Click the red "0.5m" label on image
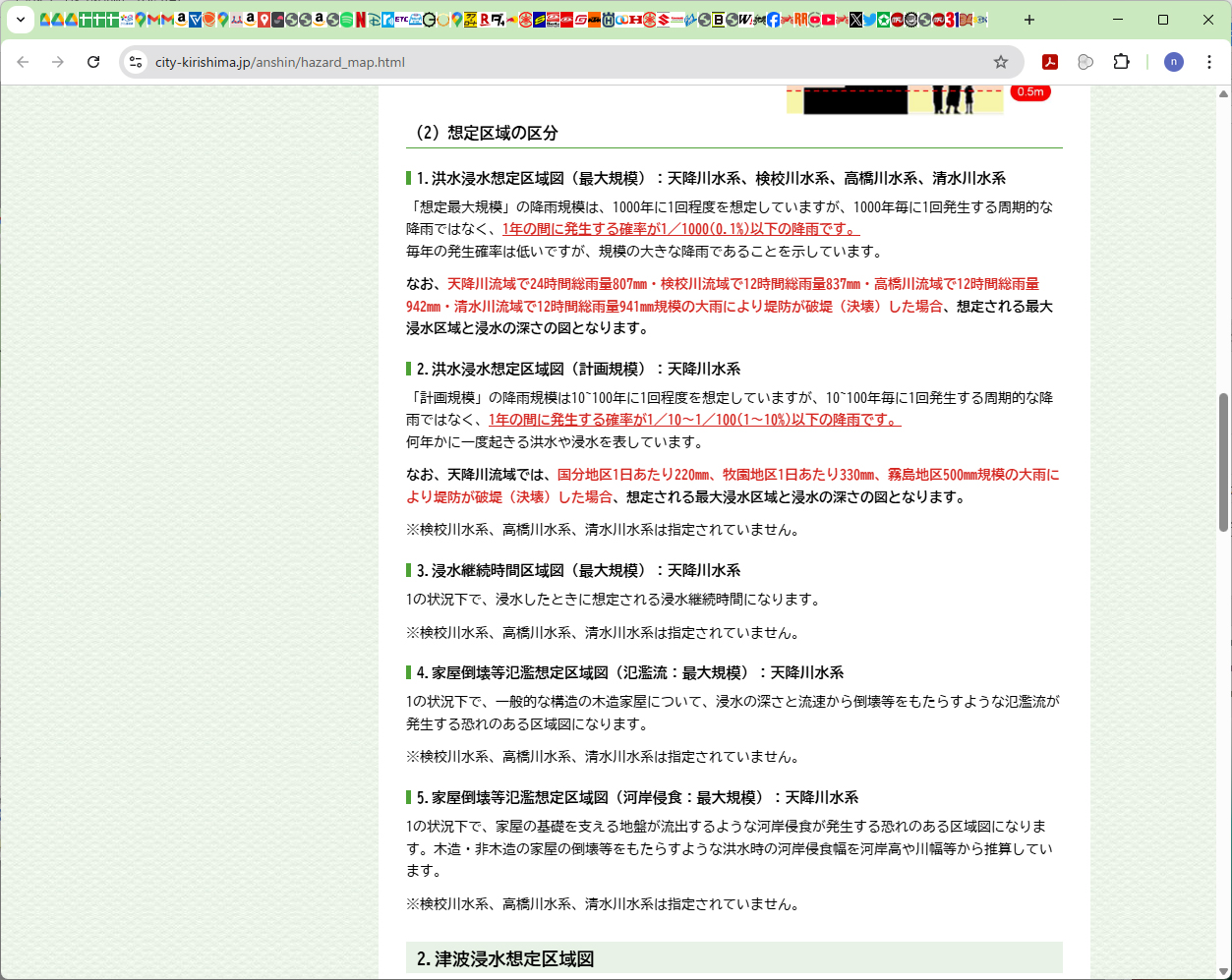 (1030, 92)
